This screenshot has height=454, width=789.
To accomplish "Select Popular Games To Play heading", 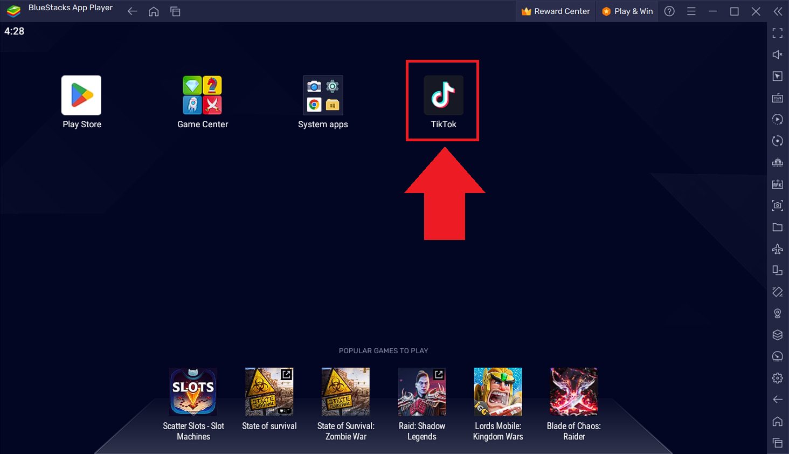I will (x=383, y=350).
